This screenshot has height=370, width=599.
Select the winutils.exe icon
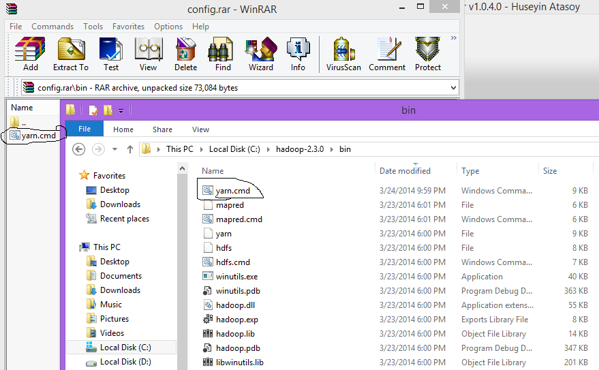(x=207, y=276)
